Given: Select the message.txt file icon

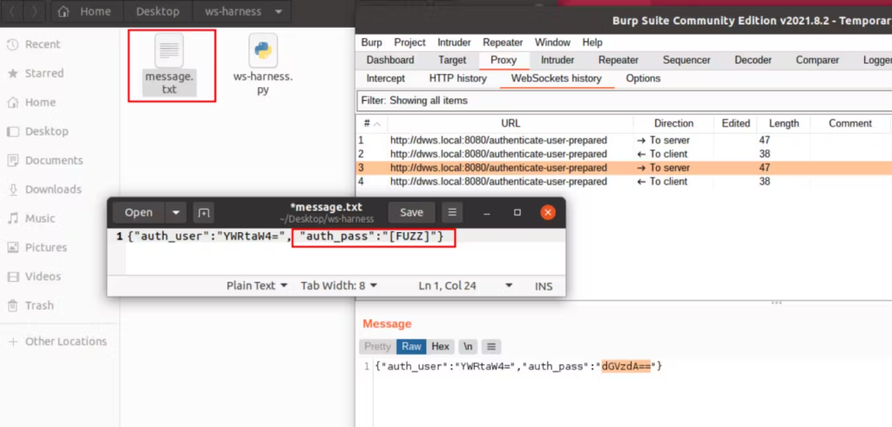Looking at the screenshot, I should click(169, 51).
